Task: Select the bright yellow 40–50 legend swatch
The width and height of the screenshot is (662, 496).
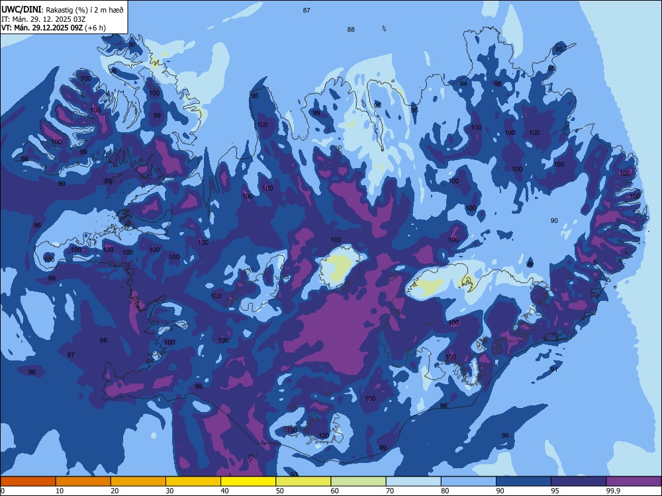Action: 248,481
